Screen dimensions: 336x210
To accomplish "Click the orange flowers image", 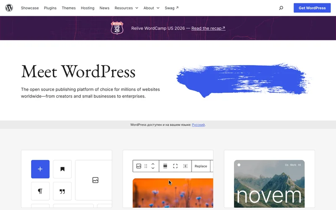I will [x=173, y=193].
